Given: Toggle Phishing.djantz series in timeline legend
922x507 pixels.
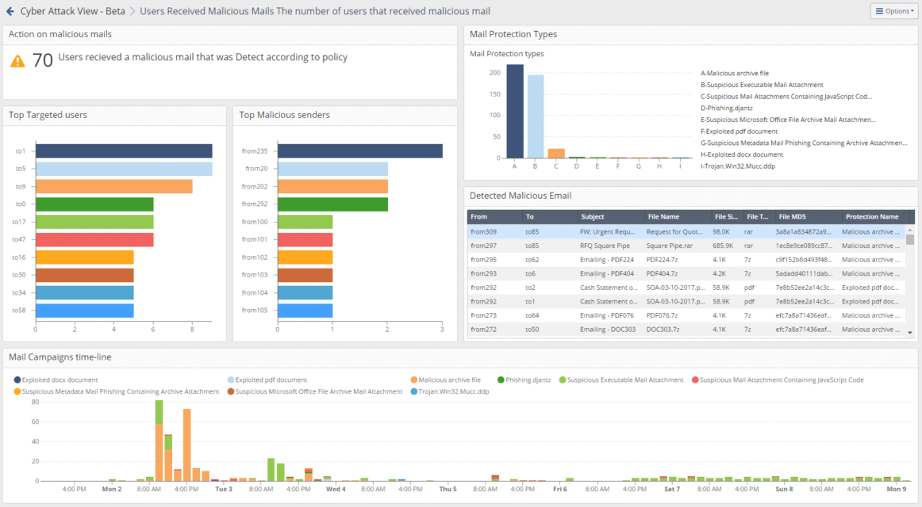Looking at the screenshot, I should coord(528,380).
